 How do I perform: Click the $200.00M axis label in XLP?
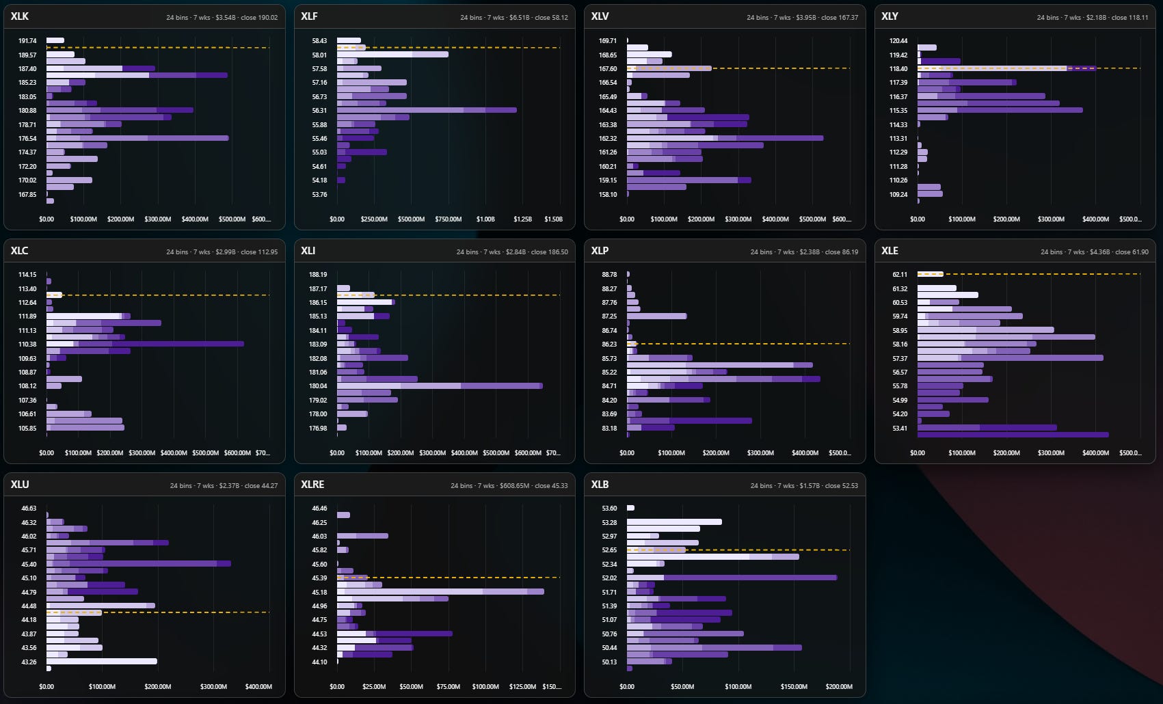click(716, 453)
